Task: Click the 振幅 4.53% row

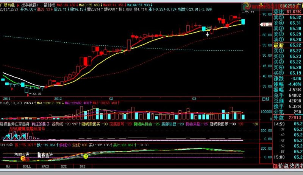Action: 287,90
